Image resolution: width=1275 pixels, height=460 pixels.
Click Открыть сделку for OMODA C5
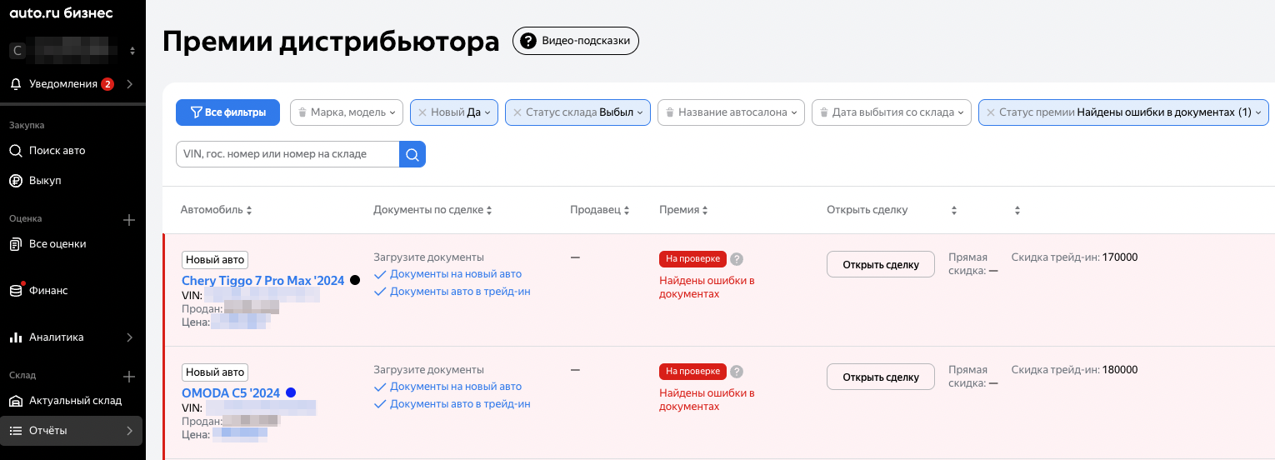881,377
